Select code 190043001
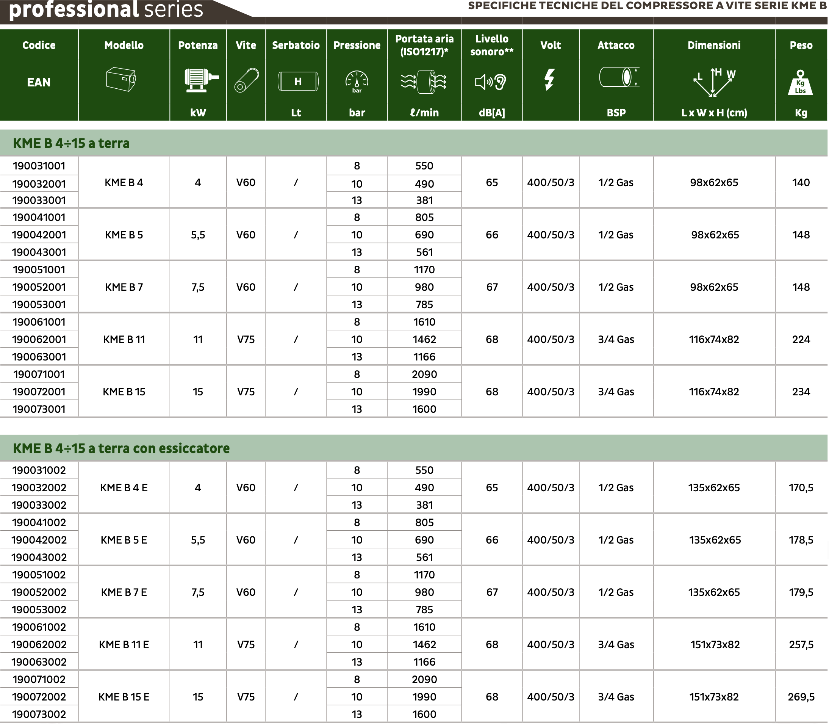Viewport: 829px width, 724px height. (39, 252)
